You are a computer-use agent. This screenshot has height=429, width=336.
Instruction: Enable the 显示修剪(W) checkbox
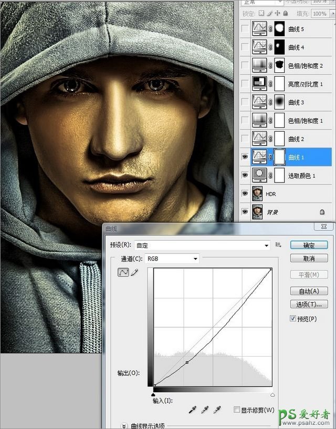tap(237, 410)
